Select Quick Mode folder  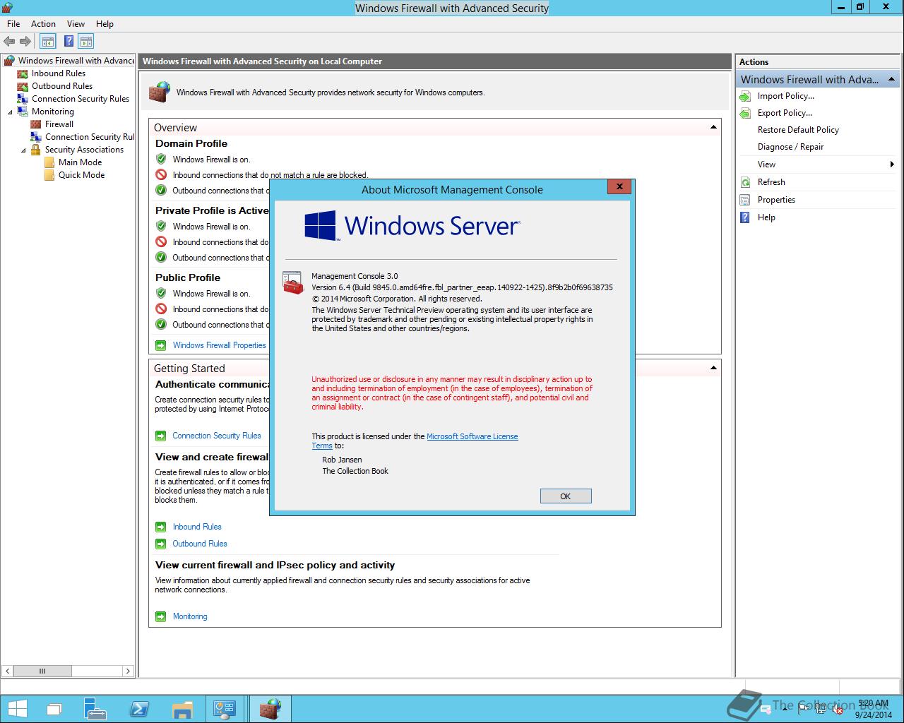(81, 175)
